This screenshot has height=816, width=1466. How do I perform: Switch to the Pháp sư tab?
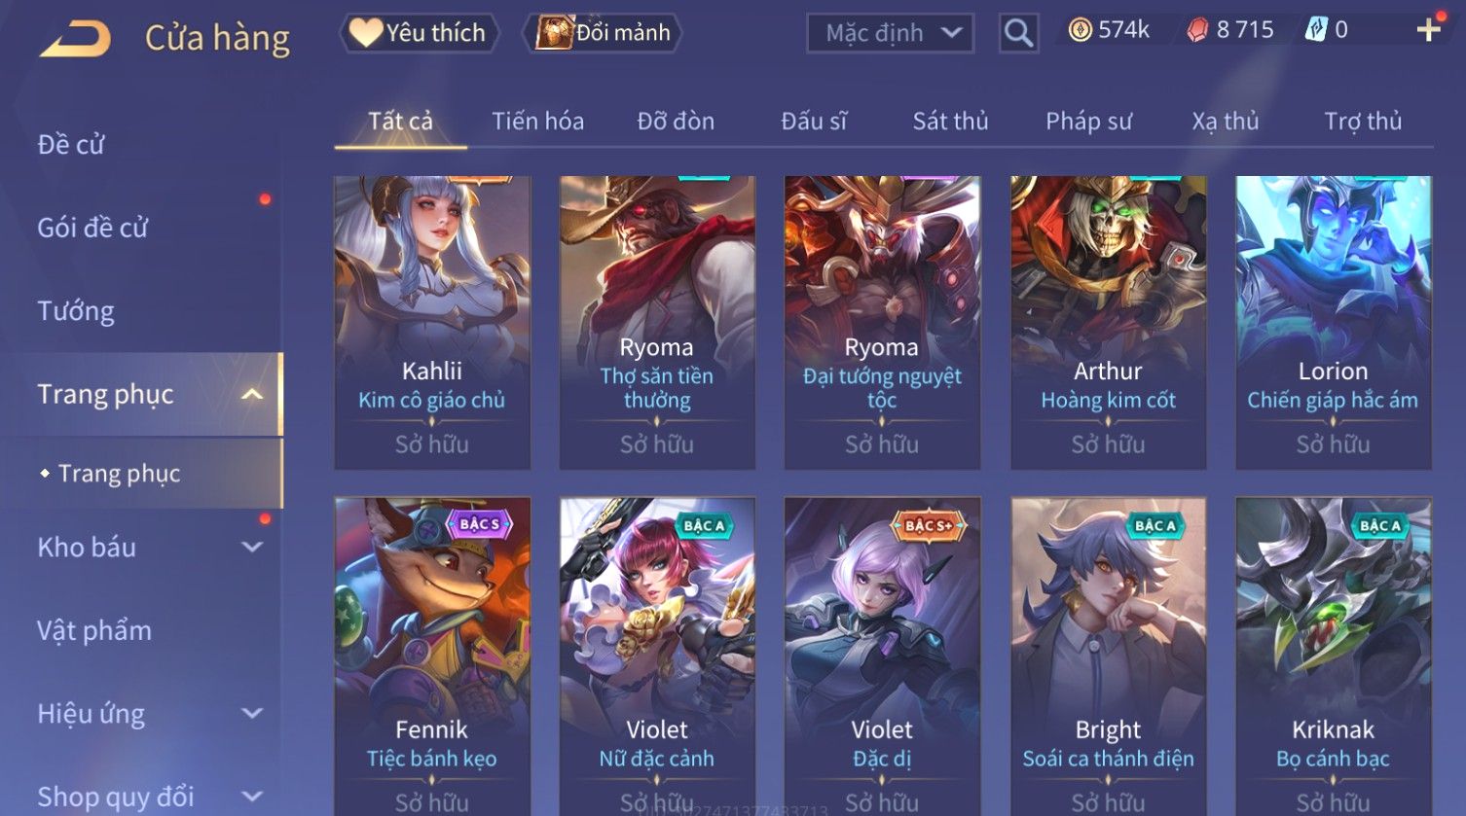pyautogui.click(x=1088, y=121)
